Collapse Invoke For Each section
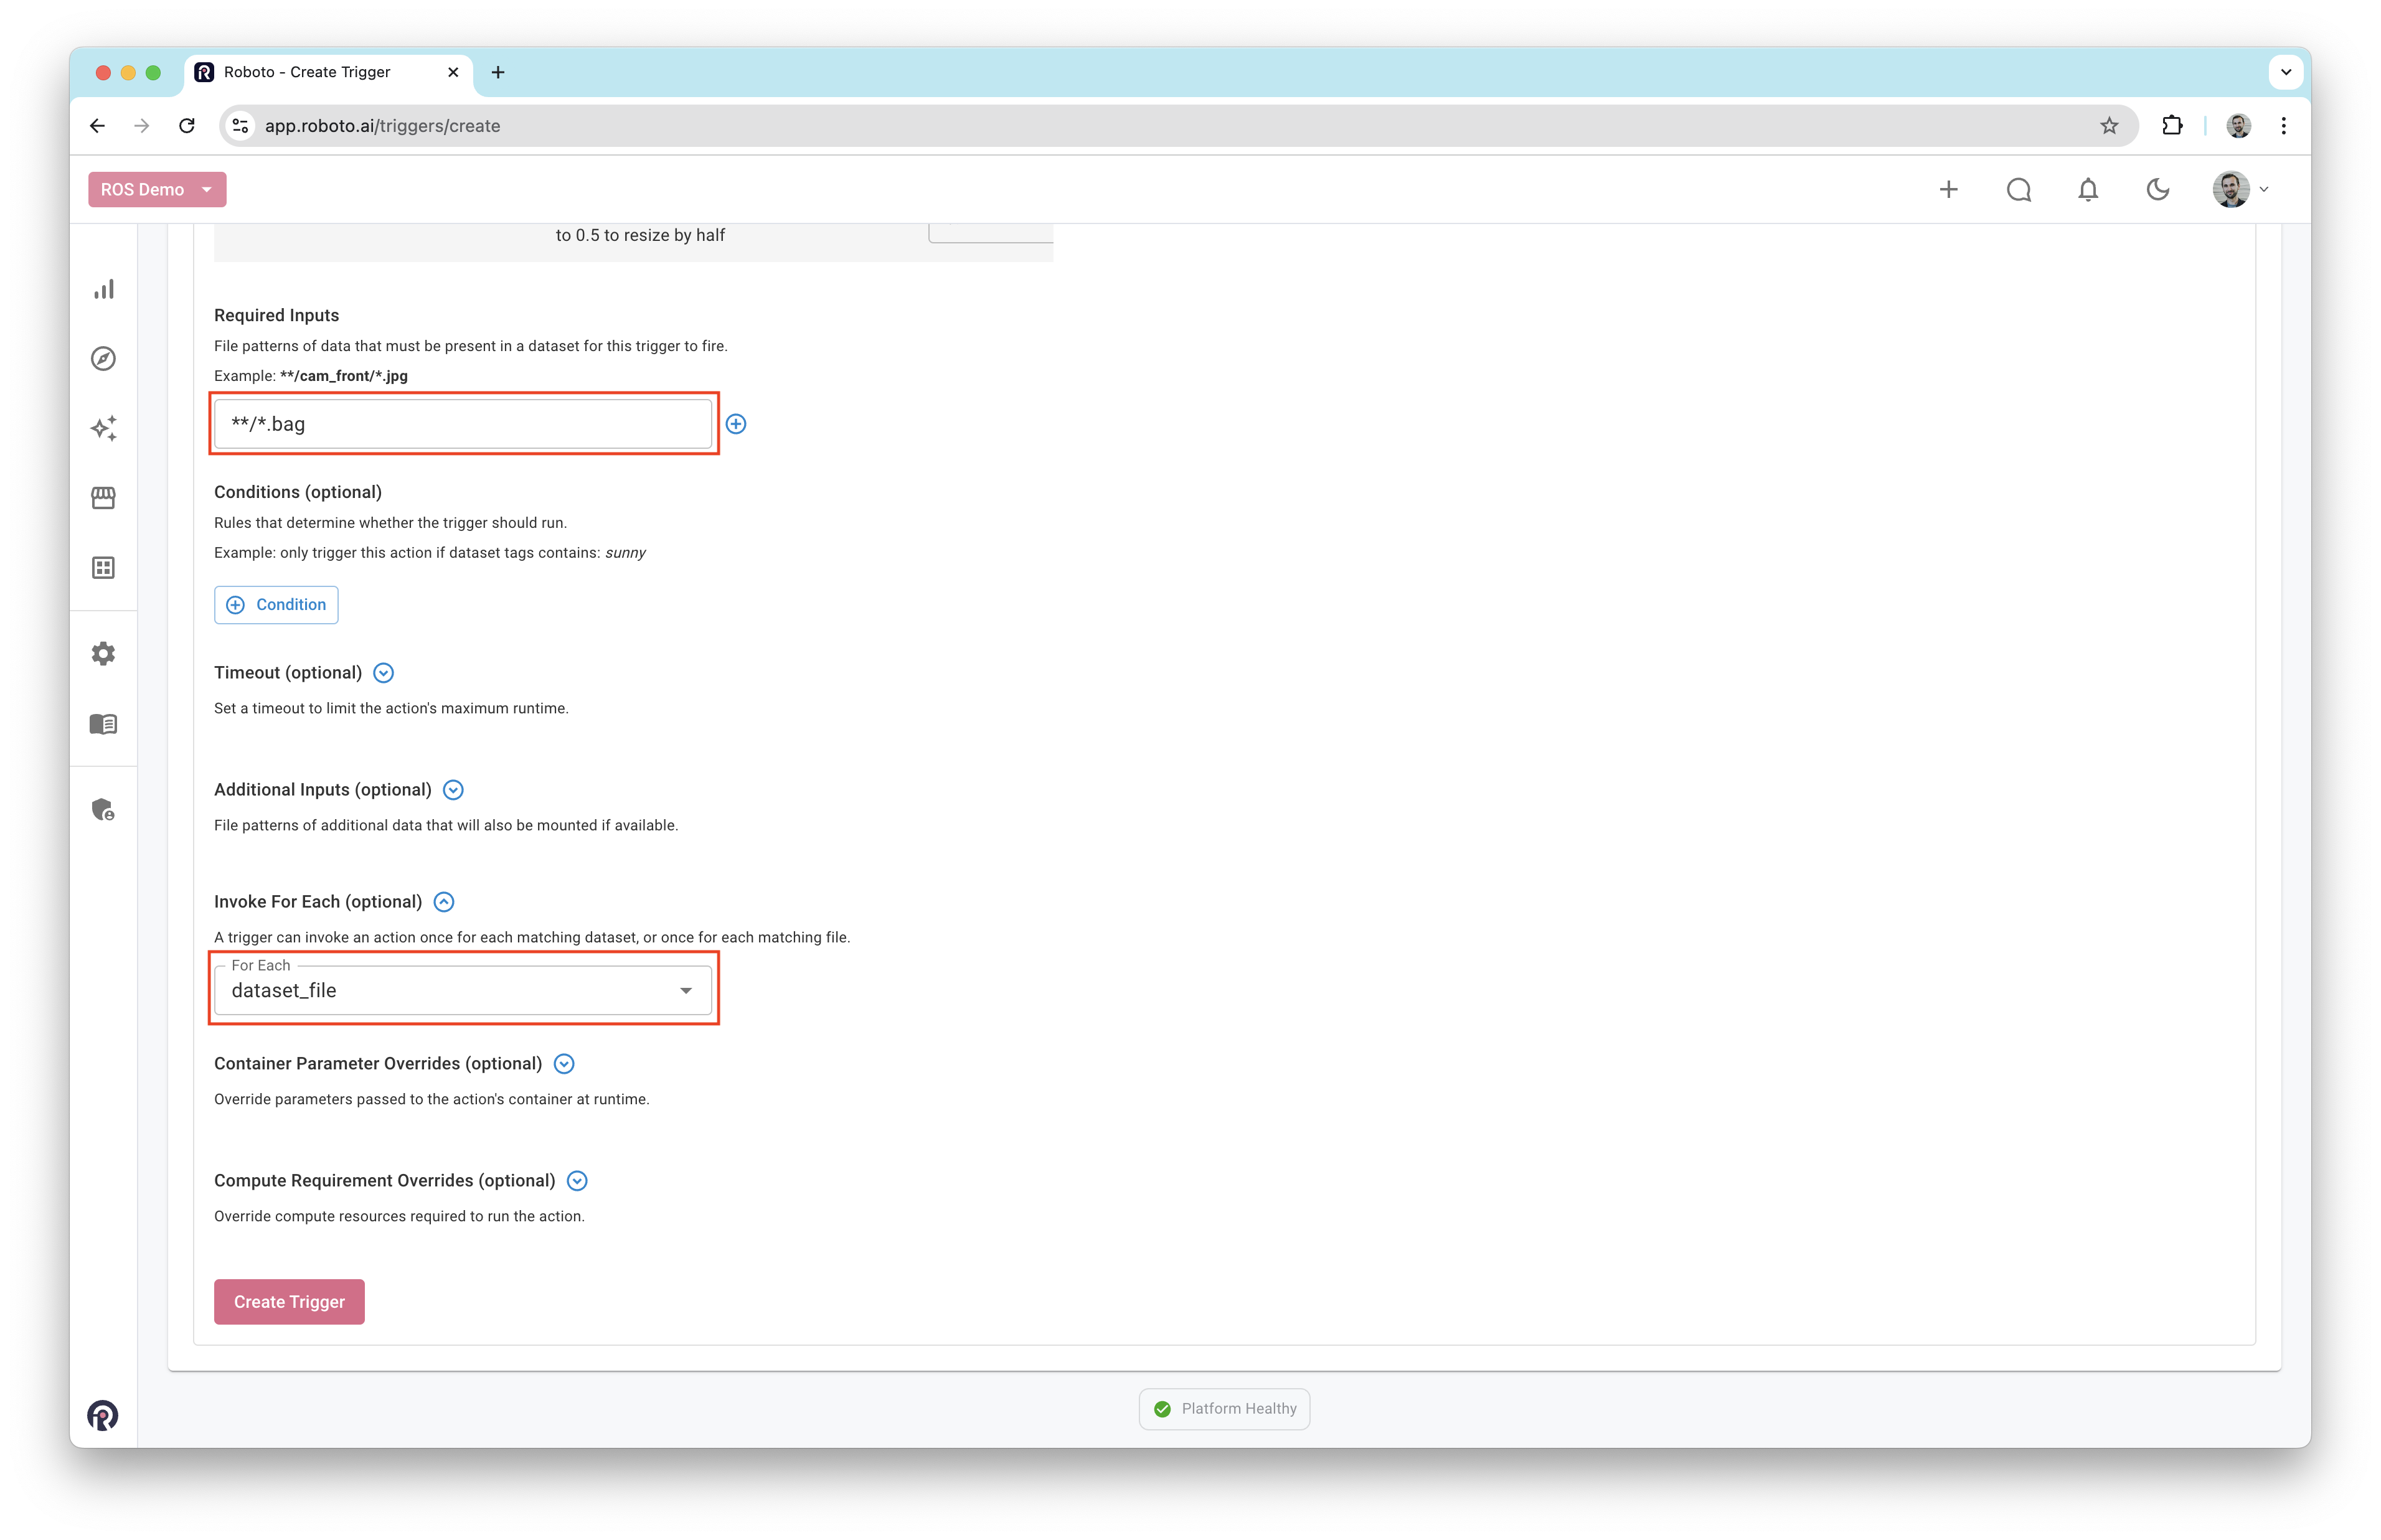This screenshot has width=2381, height=1540. coord(444,902)
